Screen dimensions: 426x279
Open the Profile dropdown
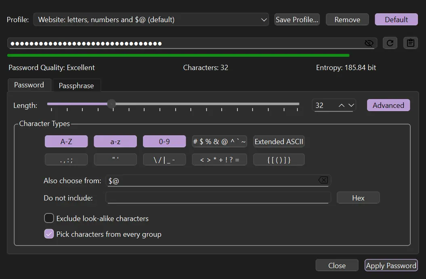coord(151,19)
